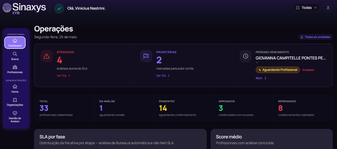Click GIOVANNA CAMPITELLE PONTES name
Screen dimensions: 337x149
click(291, 58)
